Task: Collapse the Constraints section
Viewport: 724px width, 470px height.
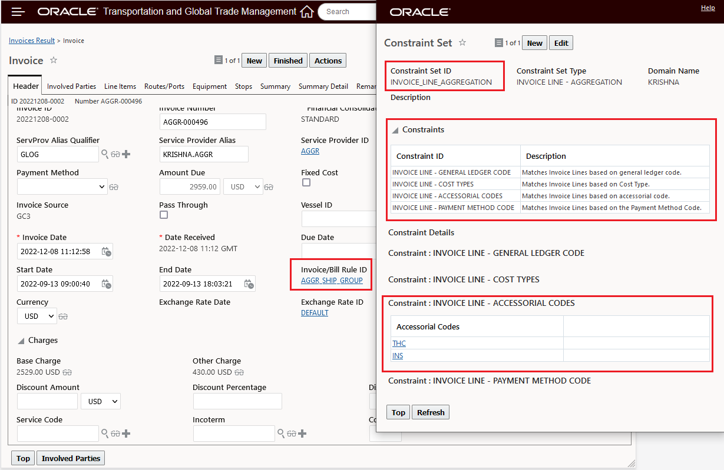Action: [395, 130]
